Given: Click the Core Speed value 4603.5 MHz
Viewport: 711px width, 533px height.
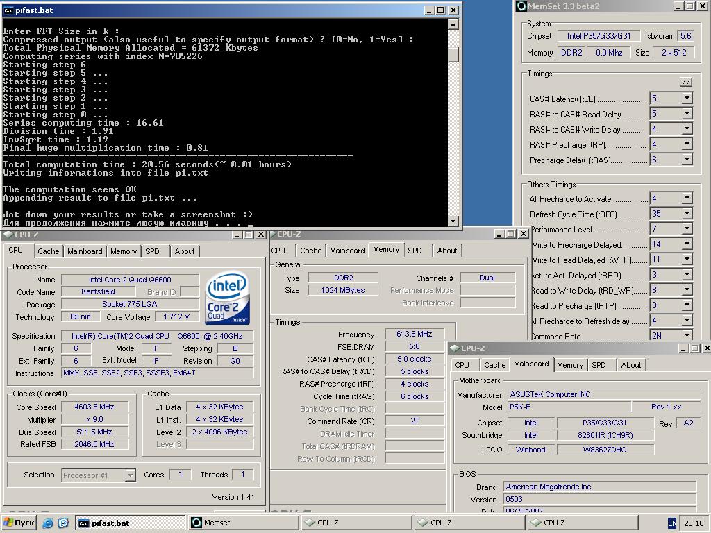Looking at the screenshot, I should (94, 407).
